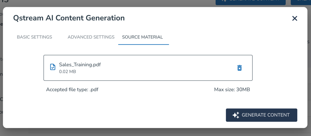This screenshot has width=311, height=136.
Task: Switch to the Basic Settings tab
Action: (x=35, y=37)
